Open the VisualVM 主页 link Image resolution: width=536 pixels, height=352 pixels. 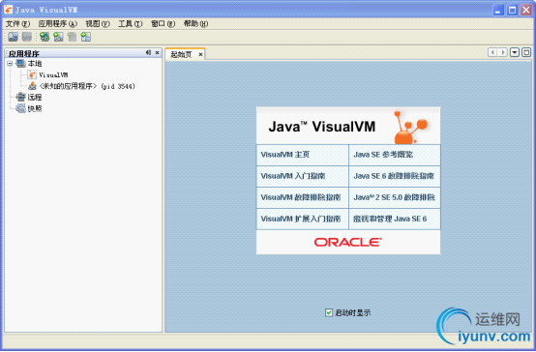tap(285, 155)
